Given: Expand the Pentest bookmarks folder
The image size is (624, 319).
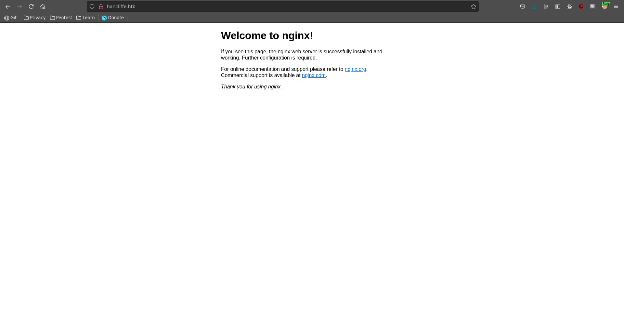Looking at the screenshot, I should click(61, 18).
